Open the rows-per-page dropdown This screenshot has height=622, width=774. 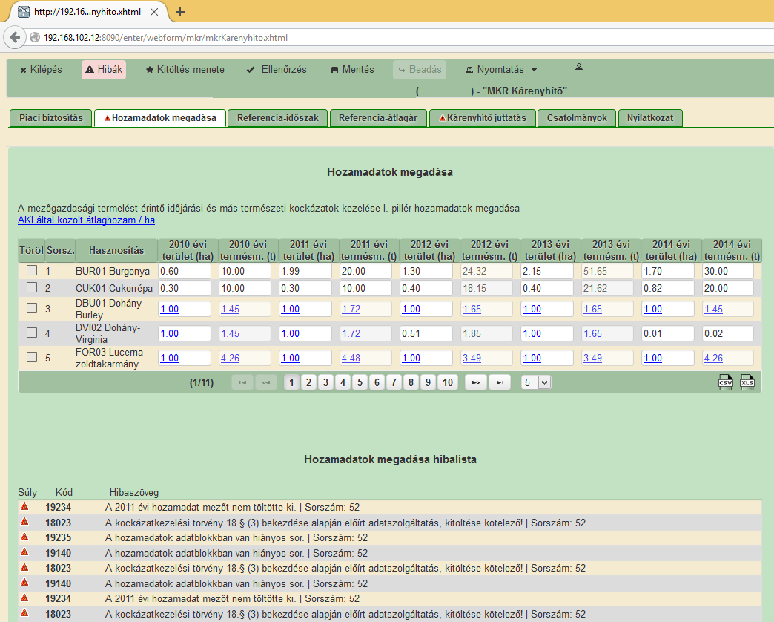coord(536,382)
